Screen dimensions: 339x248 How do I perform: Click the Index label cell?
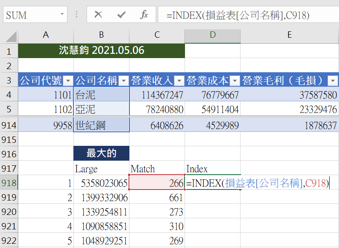[x=213, y=168]
